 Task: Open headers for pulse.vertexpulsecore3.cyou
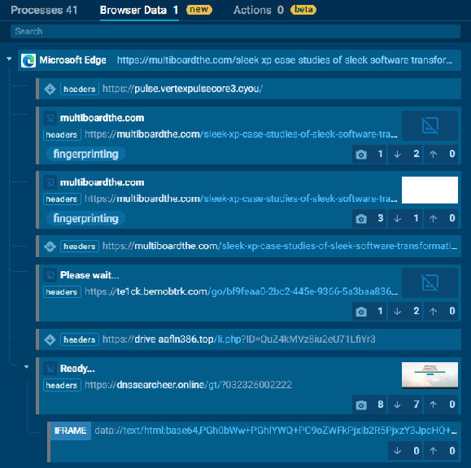pos(80,89)
